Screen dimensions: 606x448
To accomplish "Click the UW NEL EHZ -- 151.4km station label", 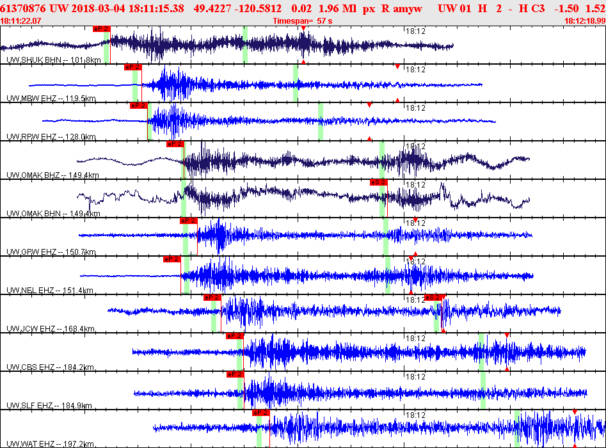I will pos(50,291).
